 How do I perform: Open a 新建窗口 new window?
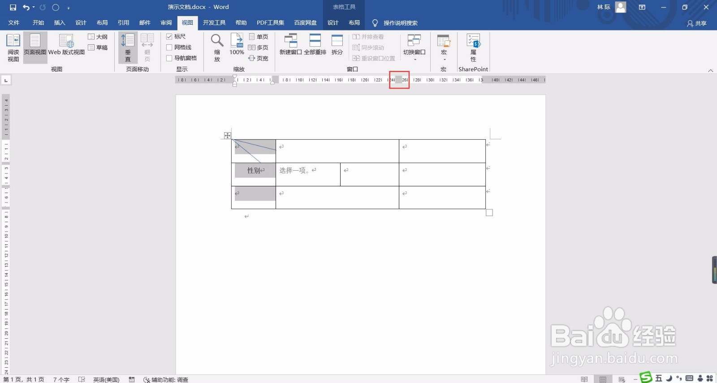tap(291, 44)
